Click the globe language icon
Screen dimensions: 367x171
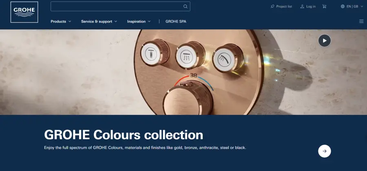pyautogui.click(x=343, y=7)
